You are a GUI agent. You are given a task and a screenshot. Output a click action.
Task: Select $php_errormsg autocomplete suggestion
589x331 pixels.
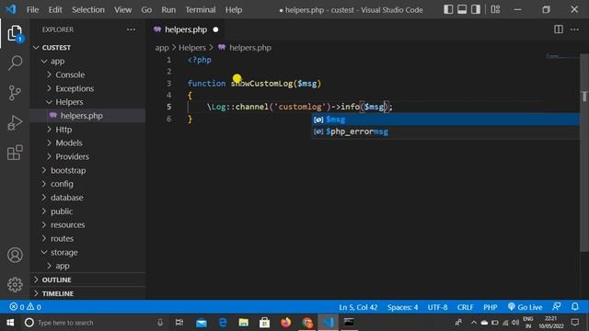(x=445, y=131)
